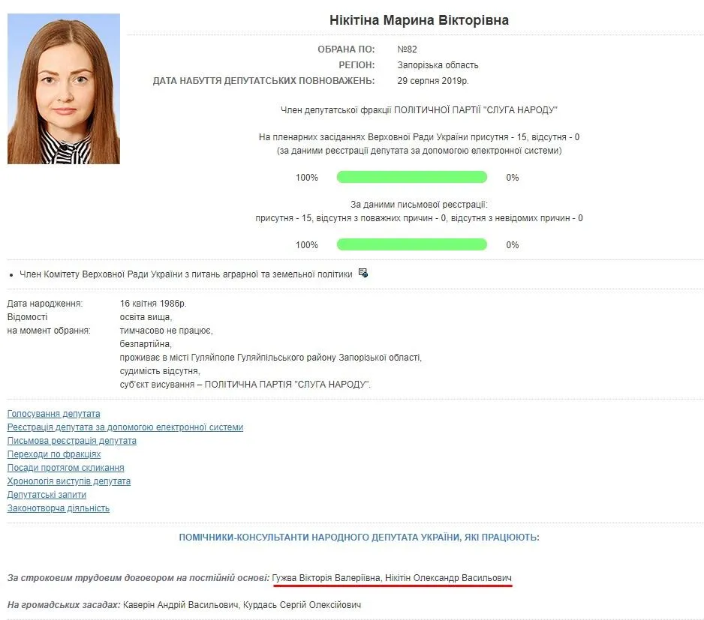Select the underlined name Гужва Вікторія Валеріївна
The image size is (704, 620).
[326, 579]
